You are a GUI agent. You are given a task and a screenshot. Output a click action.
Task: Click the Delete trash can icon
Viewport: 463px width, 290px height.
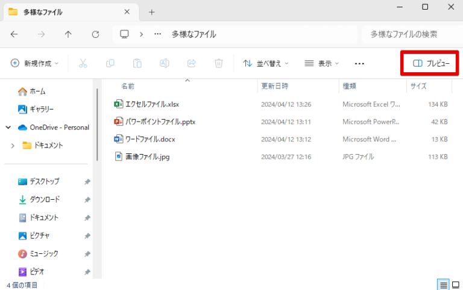(x=219, y=63)
